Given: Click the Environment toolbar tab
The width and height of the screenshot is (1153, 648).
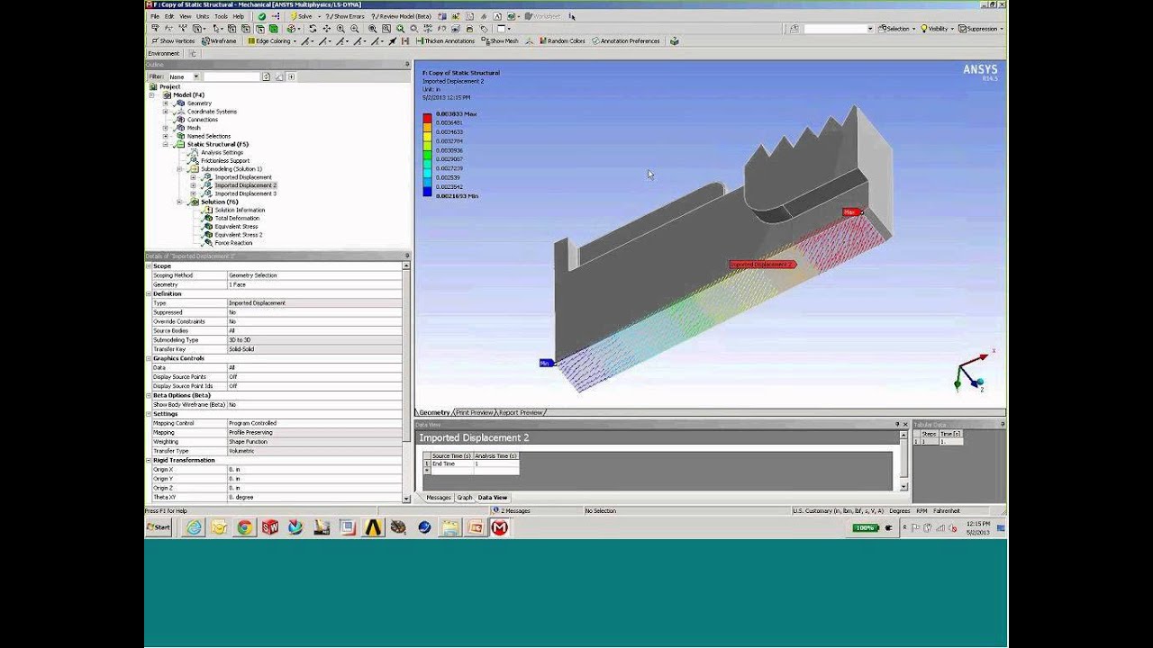Looking at the screenshot, I should click(x=164, y=53).
